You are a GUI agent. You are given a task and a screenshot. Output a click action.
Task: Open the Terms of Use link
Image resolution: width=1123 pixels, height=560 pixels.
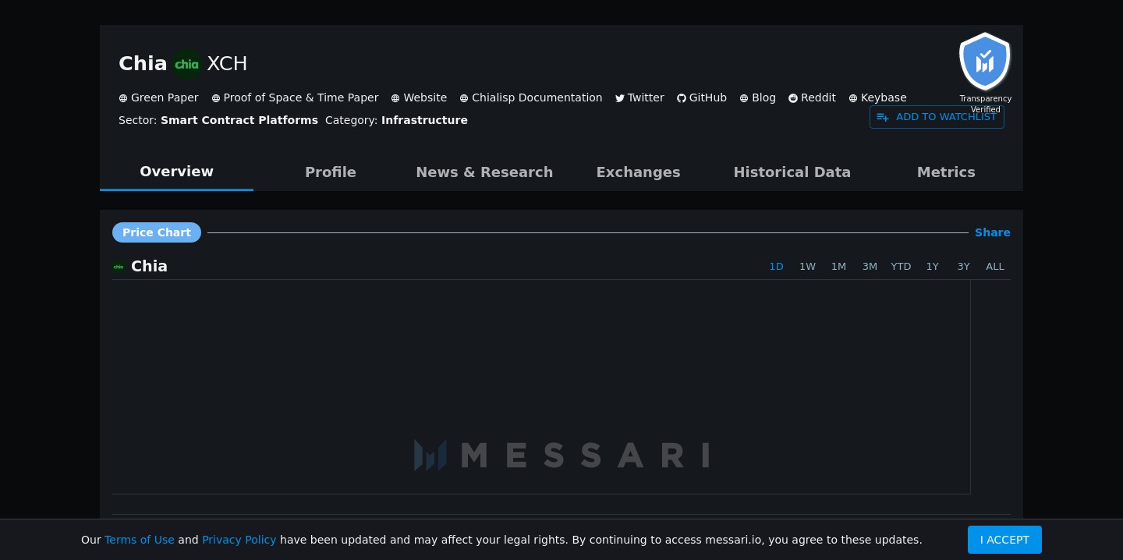[140, 540]
